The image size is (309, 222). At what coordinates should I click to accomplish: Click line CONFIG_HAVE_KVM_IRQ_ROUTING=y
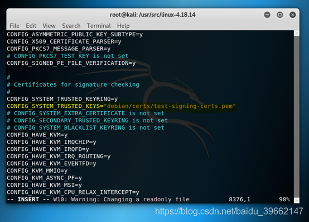tap(59, 156)
